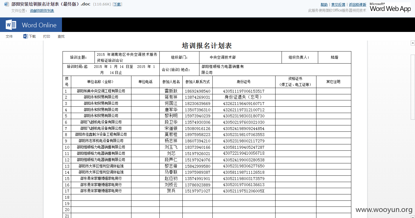This screenshot has height=218, width=415.
Task: Click the Word Online logo icon
Action: [11, 25]
